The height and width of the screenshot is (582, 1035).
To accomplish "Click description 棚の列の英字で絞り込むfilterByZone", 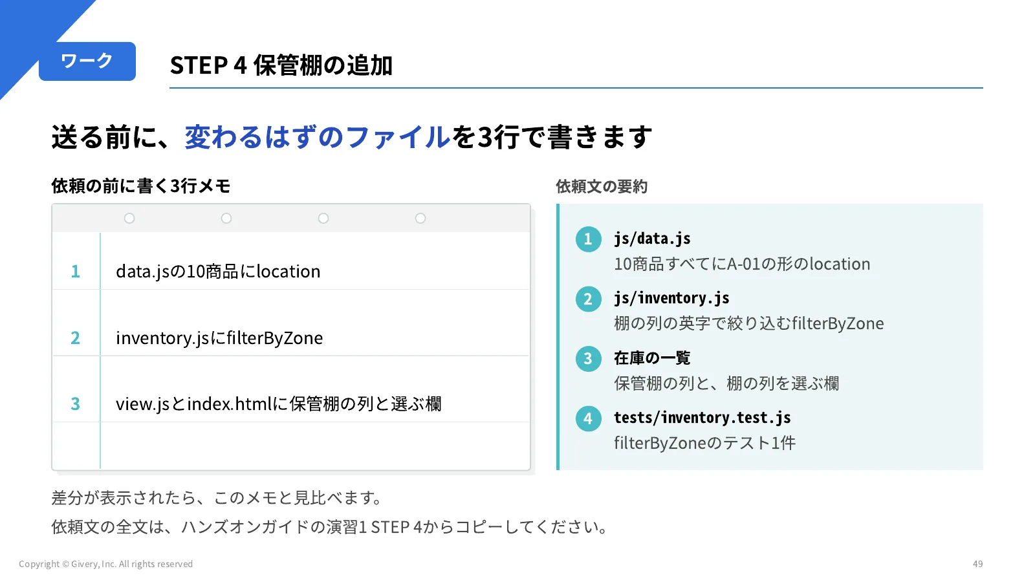I will (749, 324).
